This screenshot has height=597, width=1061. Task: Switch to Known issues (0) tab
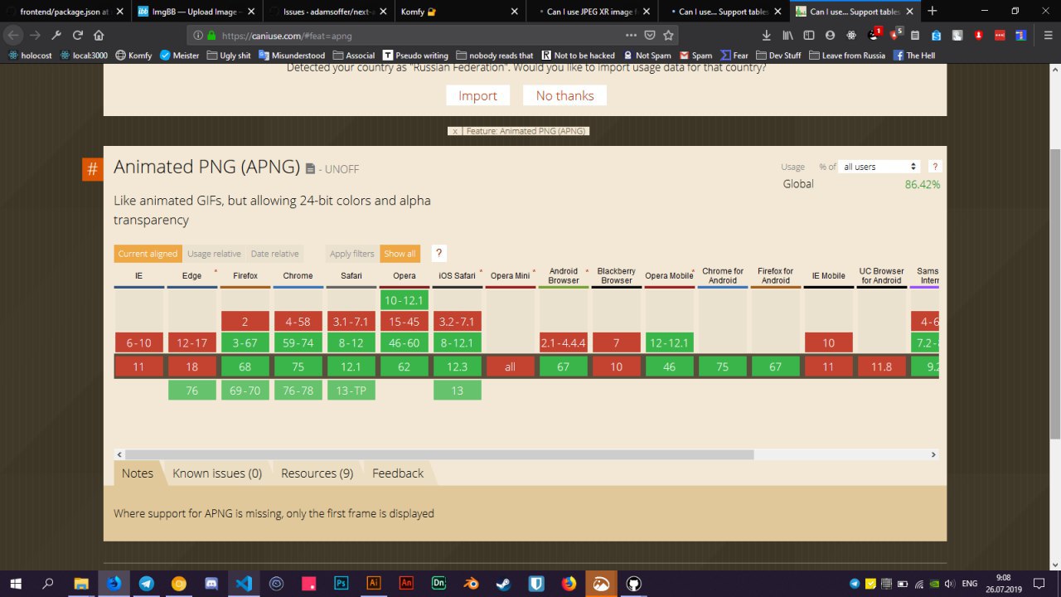[x=217, y=473]
